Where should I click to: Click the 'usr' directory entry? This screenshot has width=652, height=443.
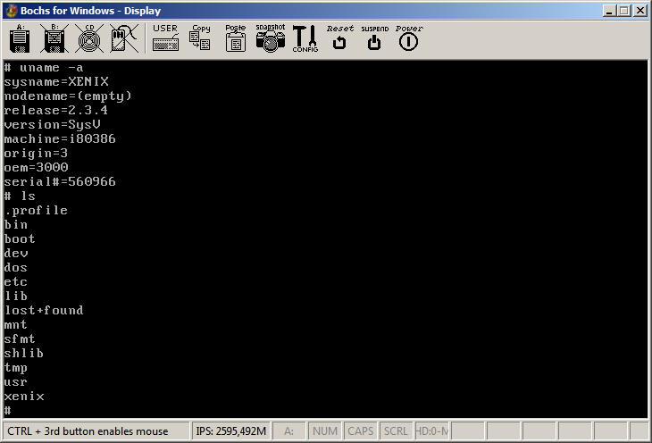point(16,382)
